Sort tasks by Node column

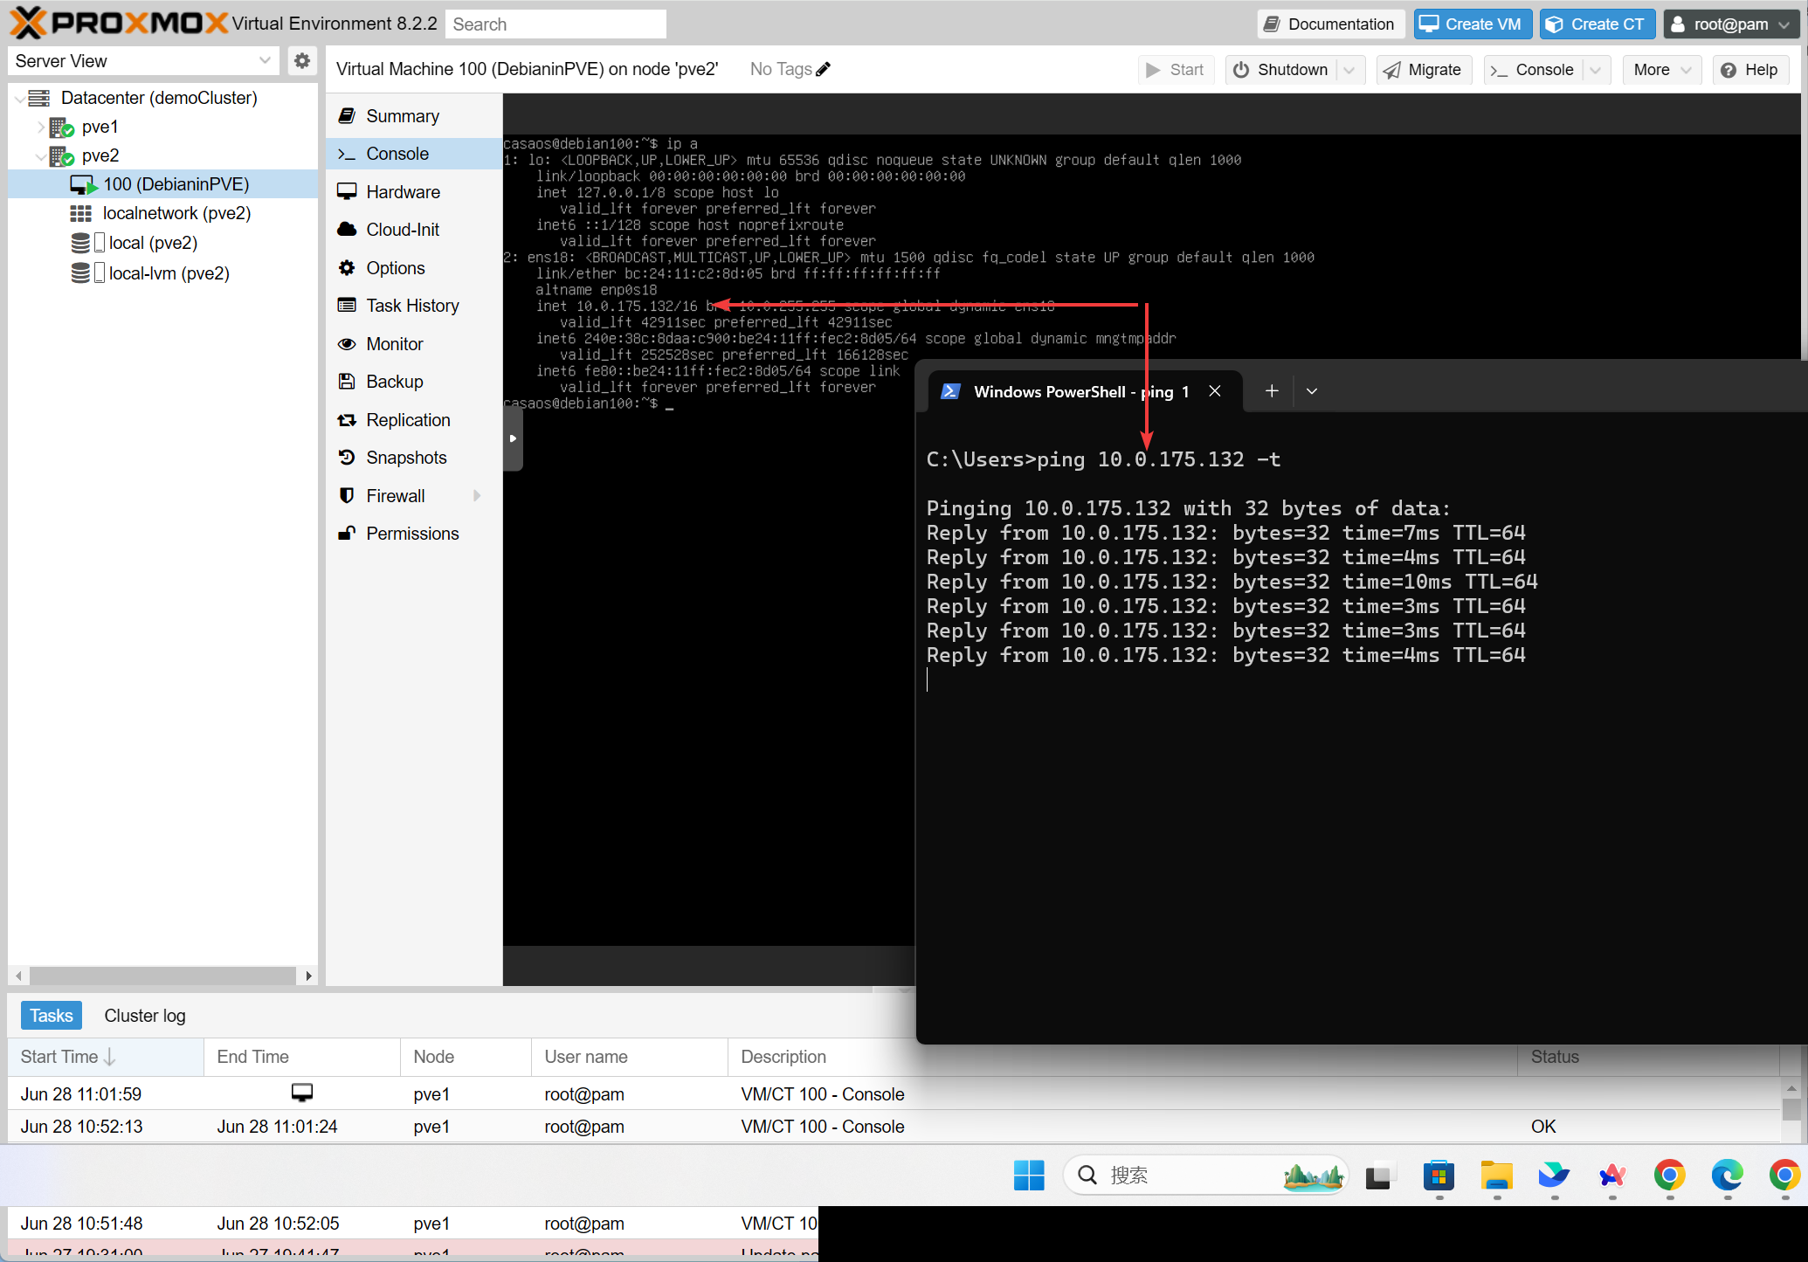click(466, 1057)
